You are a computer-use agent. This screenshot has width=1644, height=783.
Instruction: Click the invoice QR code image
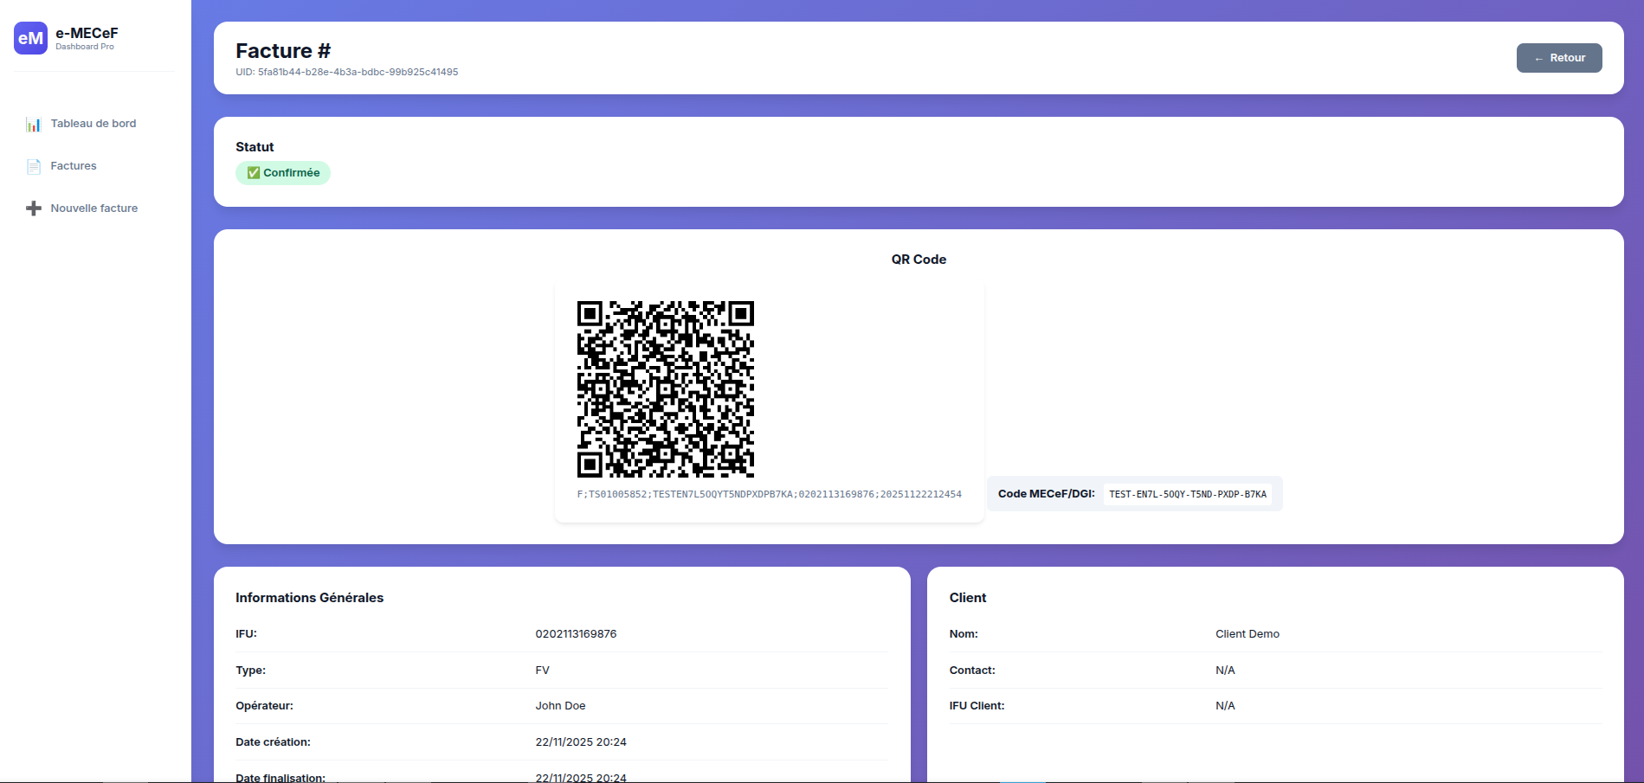(x=665, y=389)
